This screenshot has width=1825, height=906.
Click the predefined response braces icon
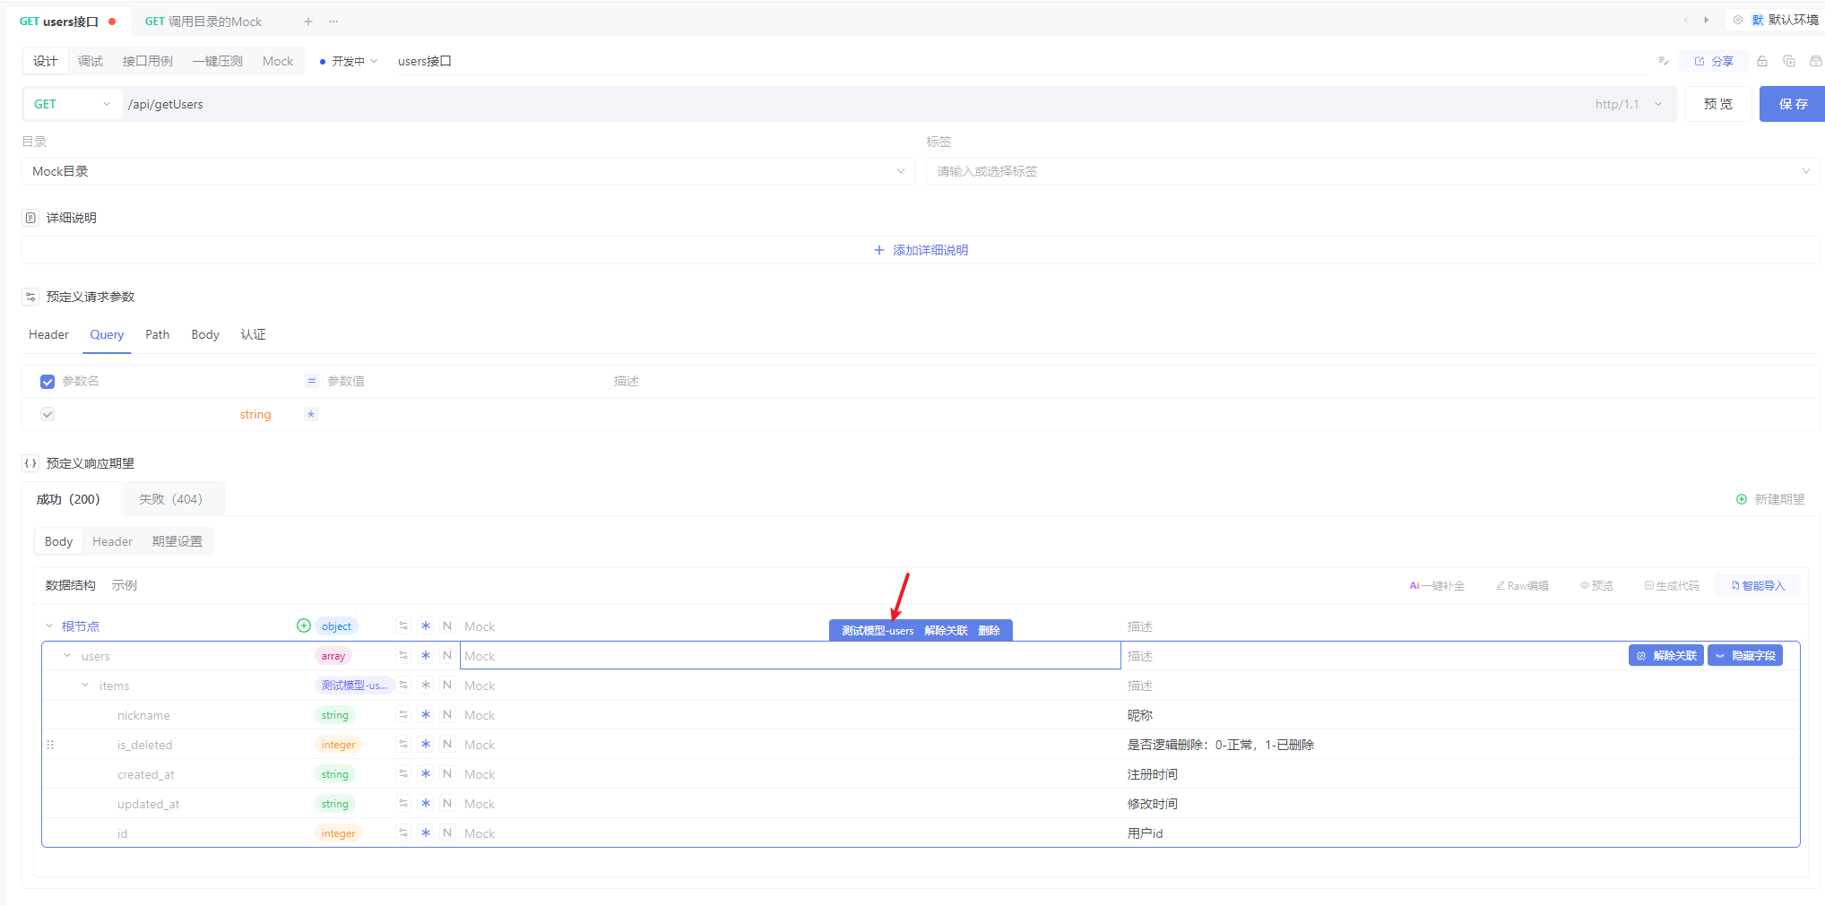(30, 463)
